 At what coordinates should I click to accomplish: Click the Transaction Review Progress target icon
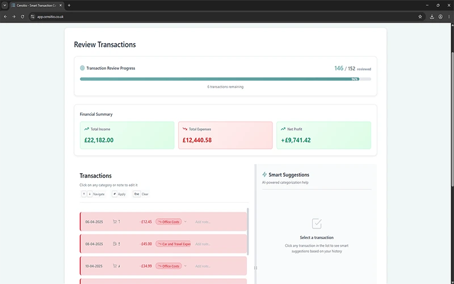pyautogui.click(x=82, y=68)
